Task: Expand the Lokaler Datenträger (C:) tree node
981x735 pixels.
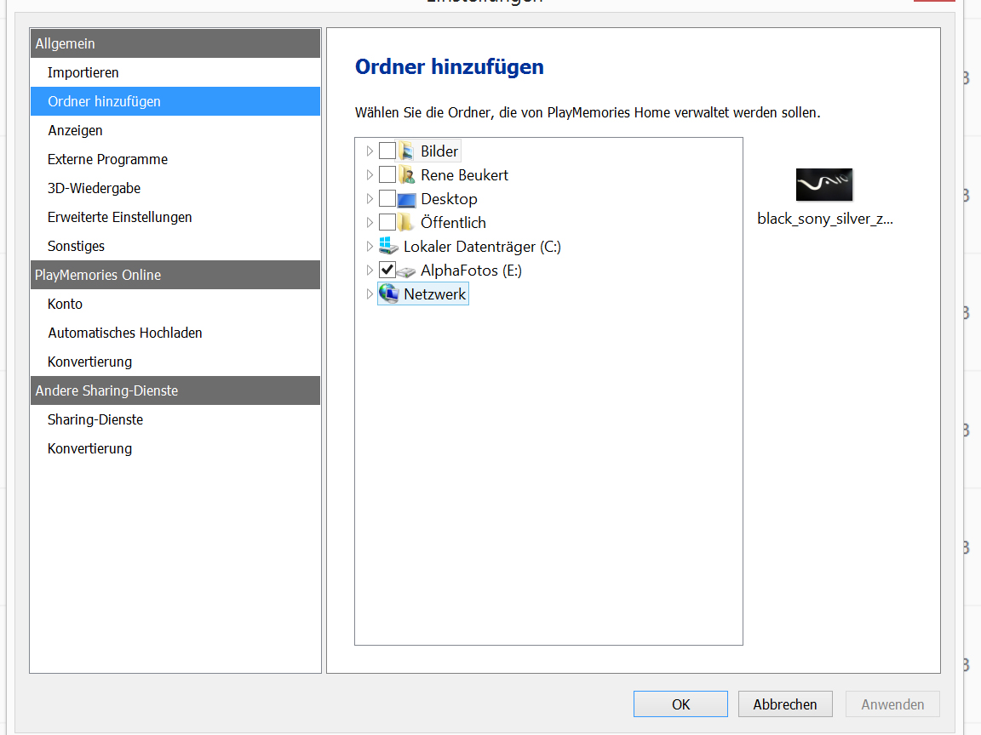Action: pyautogui.click(x=368, y=246)
